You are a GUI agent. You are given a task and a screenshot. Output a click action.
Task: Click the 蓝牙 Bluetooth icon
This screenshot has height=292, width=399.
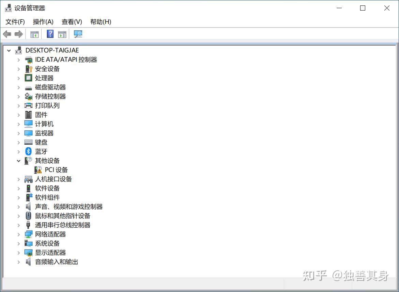coord(29,151)
